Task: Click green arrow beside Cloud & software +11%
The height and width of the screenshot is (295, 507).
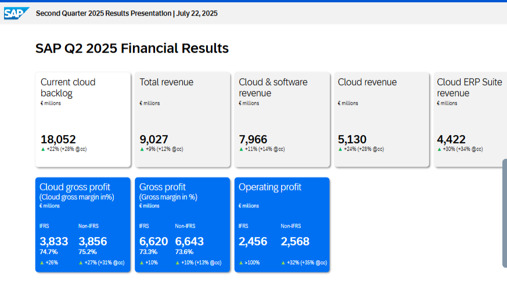Action: tap(241, 150)
